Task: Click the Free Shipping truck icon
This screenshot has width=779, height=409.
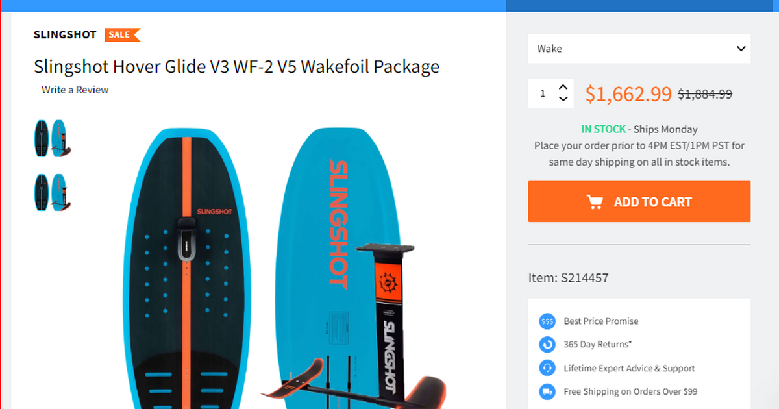Action: 547,391
